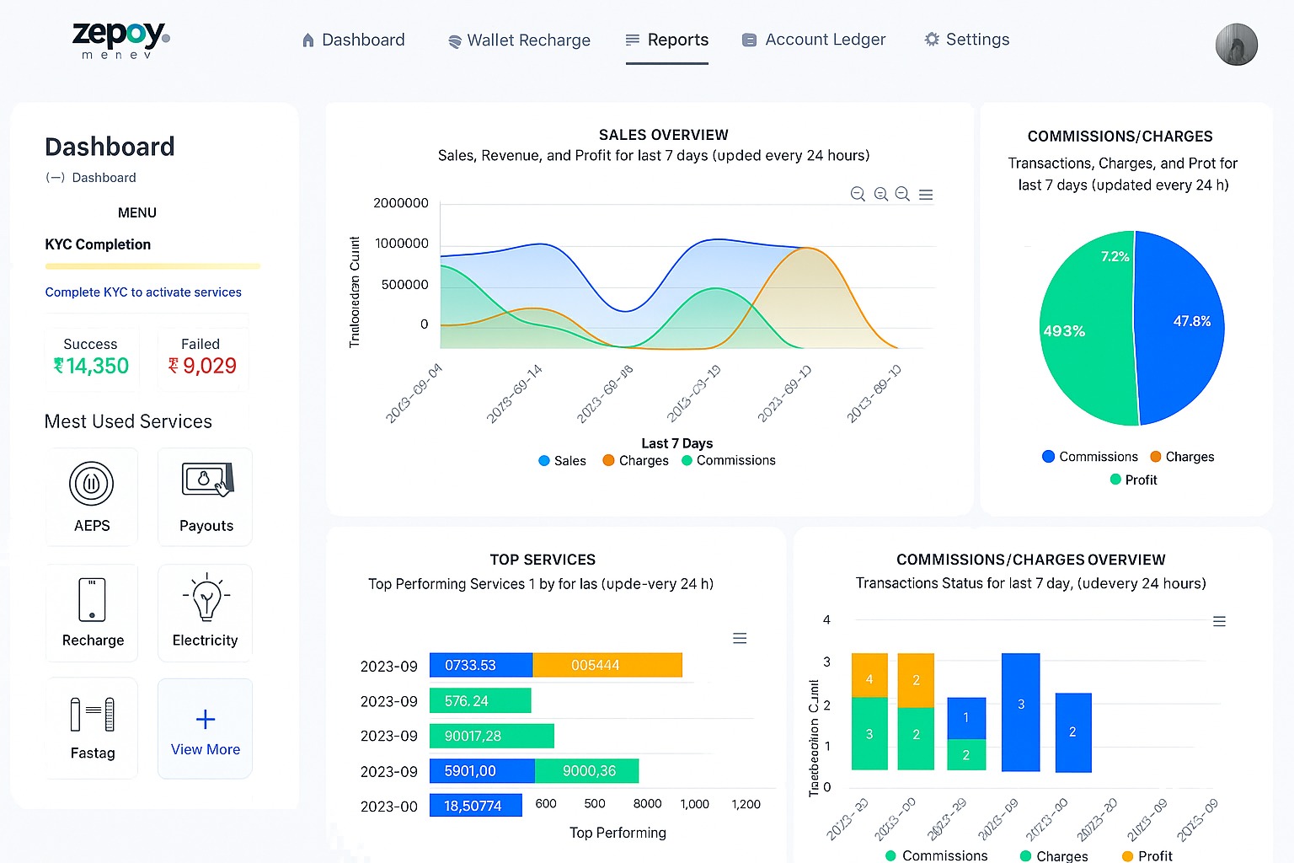Toggle the Sales series in chart legend
Image resolution: width=1294 pixels, height=863 pixels.
pyautogui.click(x=562, y=461)
